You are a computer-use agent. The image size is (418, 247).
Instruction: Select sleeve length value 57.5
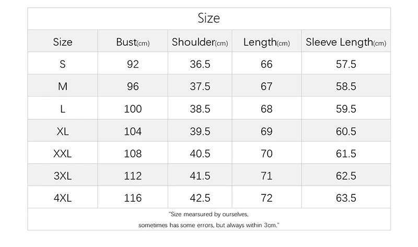[346, 65]
